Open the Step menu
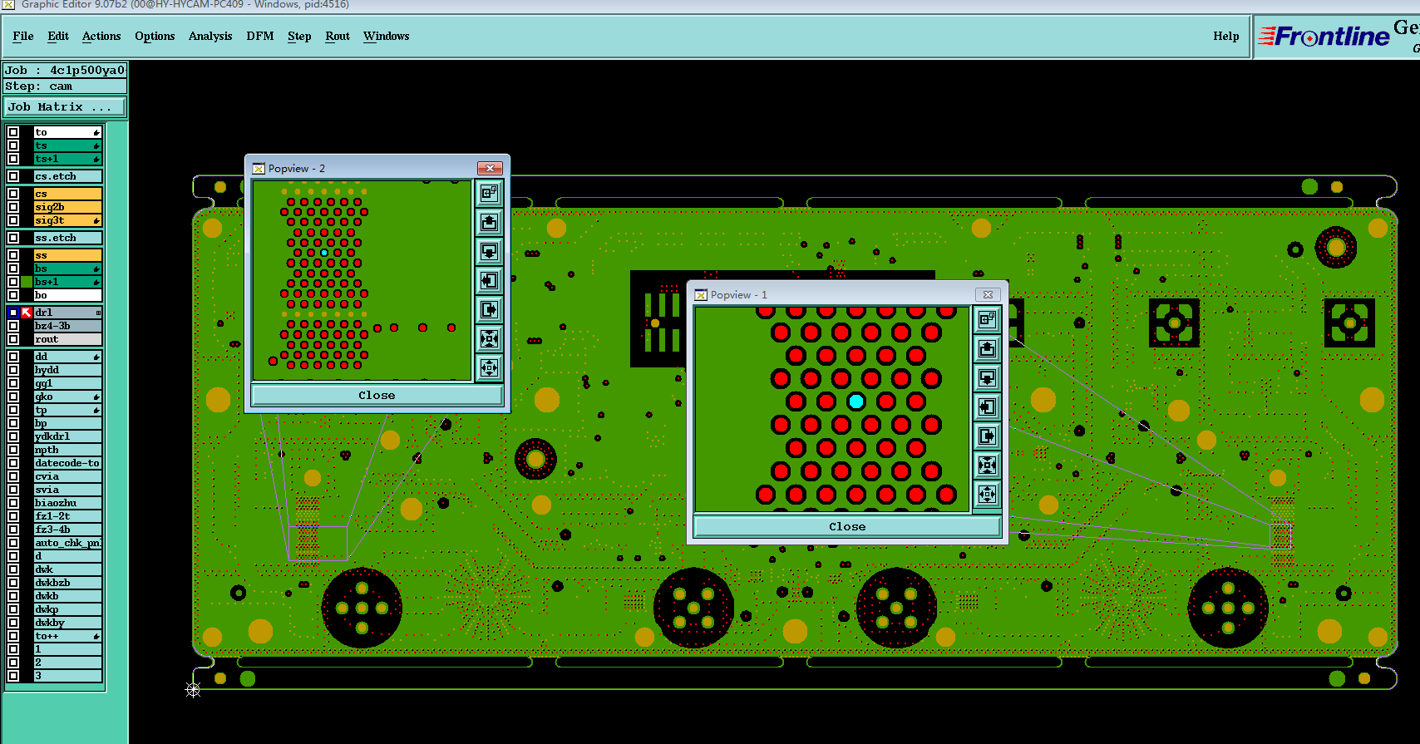 coord(299,36)
